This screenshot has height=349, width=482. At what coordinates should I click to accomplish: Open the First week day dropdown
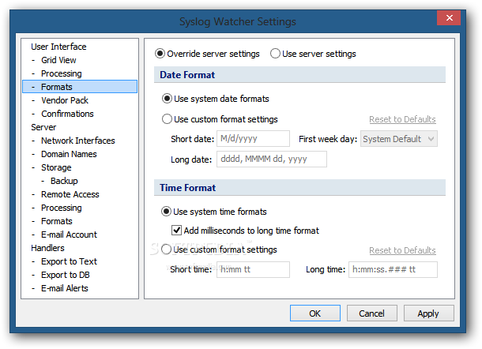[399, 139]
